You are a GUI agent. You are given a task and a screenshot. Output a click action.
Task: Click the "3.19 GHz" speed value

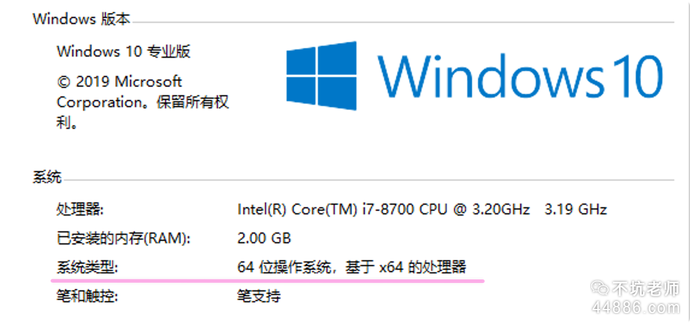click(x=575, y=210)
